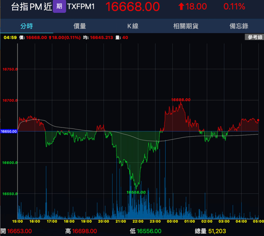264x236 pixels.
Task: Click the 15:00 time axis label
Action: coord(18,221)
